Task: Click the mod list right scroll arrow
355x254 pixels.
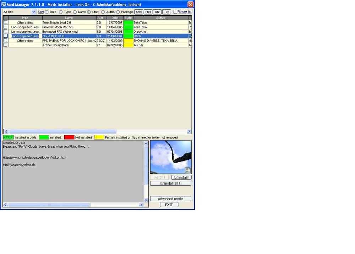Action: coord(189,131)
